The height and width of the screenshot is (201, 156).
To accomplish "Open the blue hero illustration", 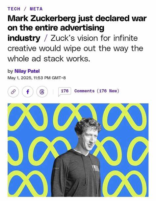I will point(78,150).
